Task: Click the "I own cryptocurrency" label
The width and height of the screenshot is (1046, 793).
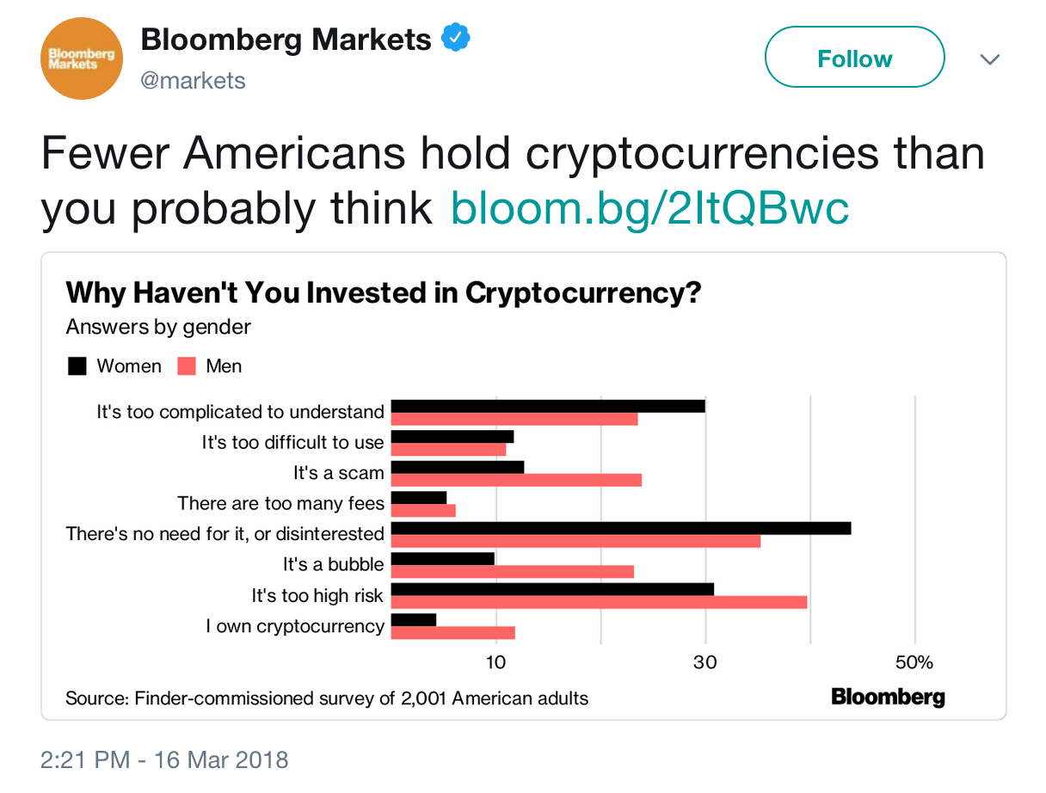Action: point(295,626)
